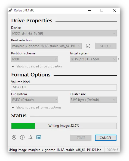Click the Rufus USB title bar icon

tap(10, 10)
